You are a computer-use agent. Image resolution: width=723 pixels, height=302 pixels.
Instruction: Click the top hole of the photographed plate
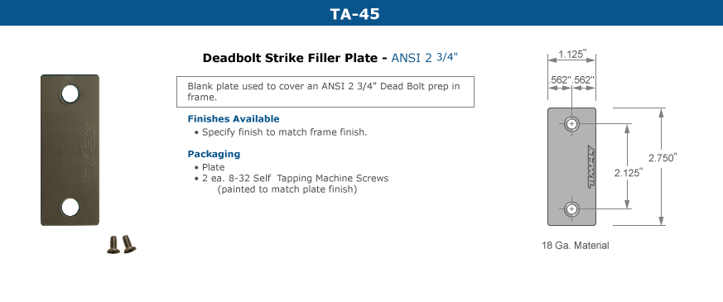point(70,93)
